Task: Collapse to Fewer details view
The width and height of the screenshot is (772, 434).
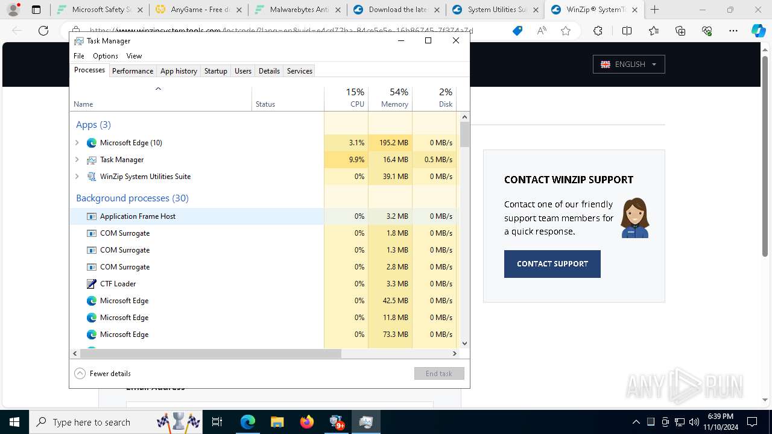Action: click(x=103, y=374)
